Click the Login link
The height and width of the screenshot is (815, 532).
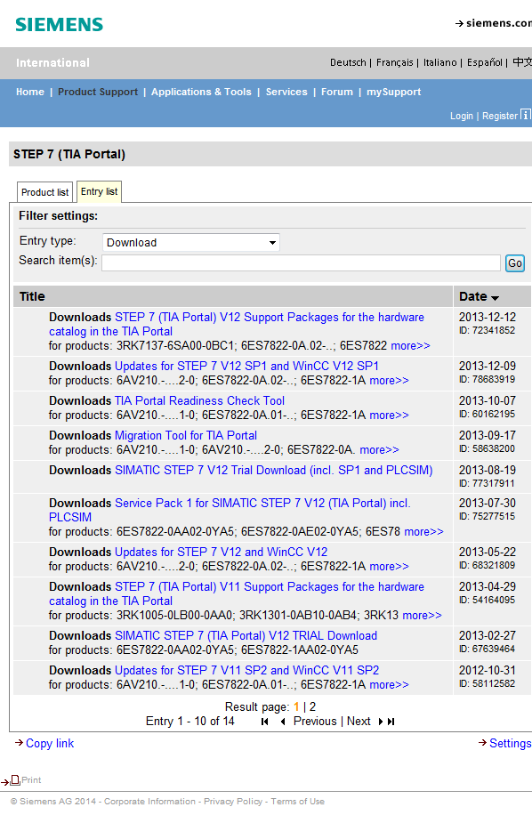coord(462,116)
